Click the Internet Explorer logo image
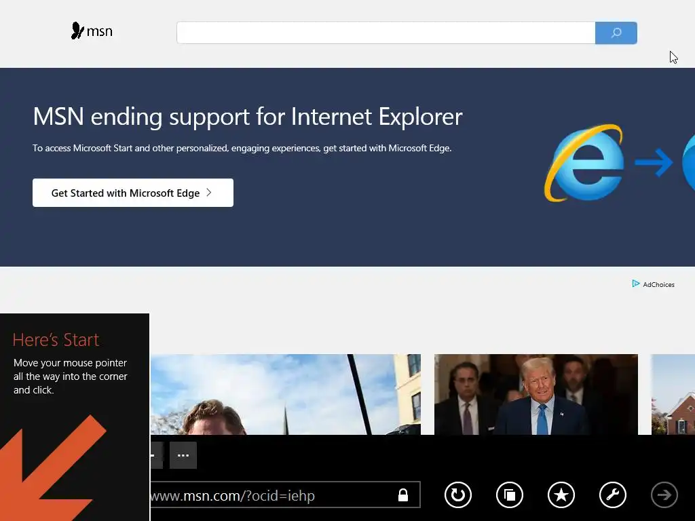695x521 pixels. point(584,163)
